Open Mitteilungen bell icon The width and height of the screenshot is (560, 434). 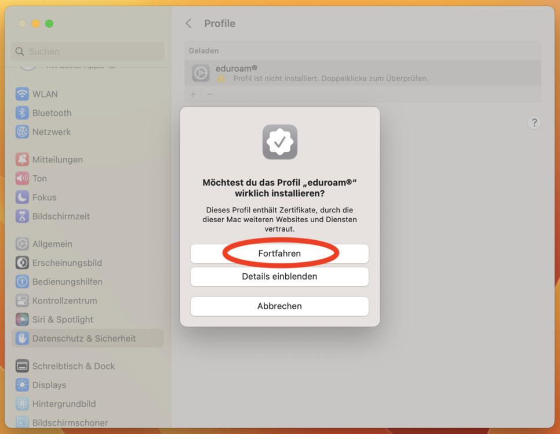pyautogui.click(x=22, y=160)
